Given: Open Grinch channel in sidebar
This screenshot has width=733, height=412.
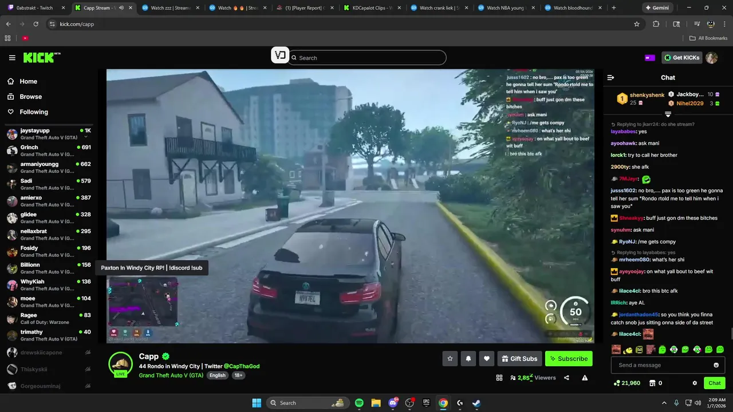Looking at the screenshot, I should coord(49,150).
